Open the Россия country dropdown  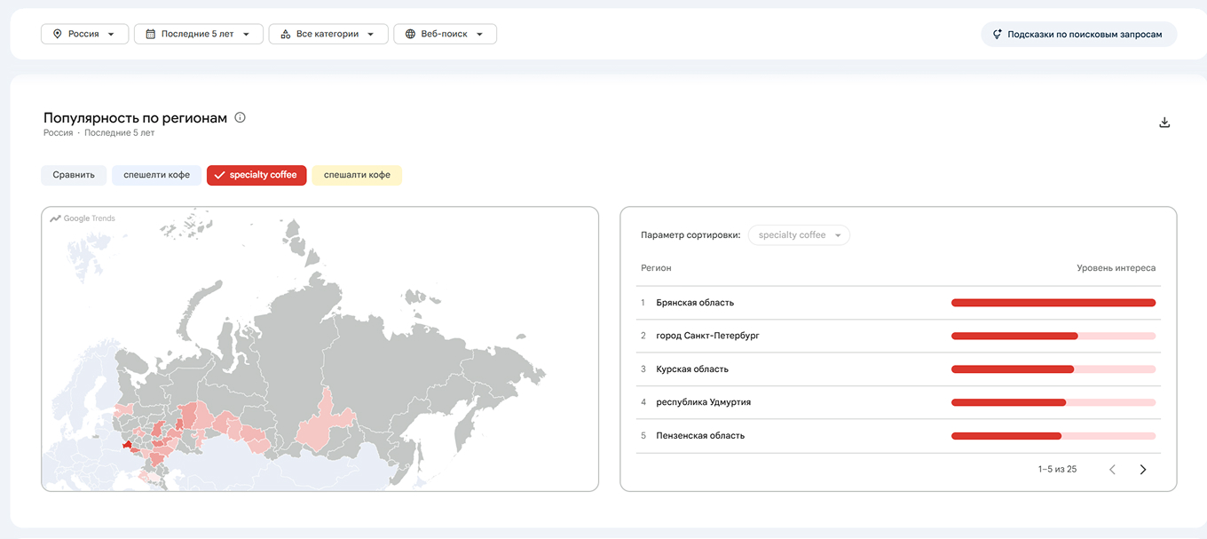point(84,34)
